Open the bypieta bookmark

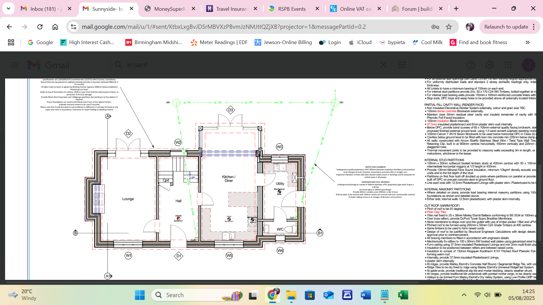[392, 42]
